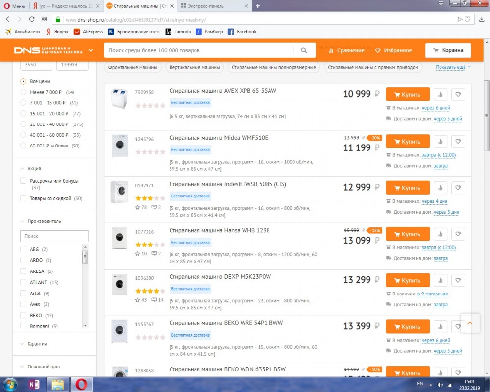Image resolution: width=490 pixels, height=392 pixels.
Task: Open Opera from the Windows taskbar
Action: pos(81,384)
